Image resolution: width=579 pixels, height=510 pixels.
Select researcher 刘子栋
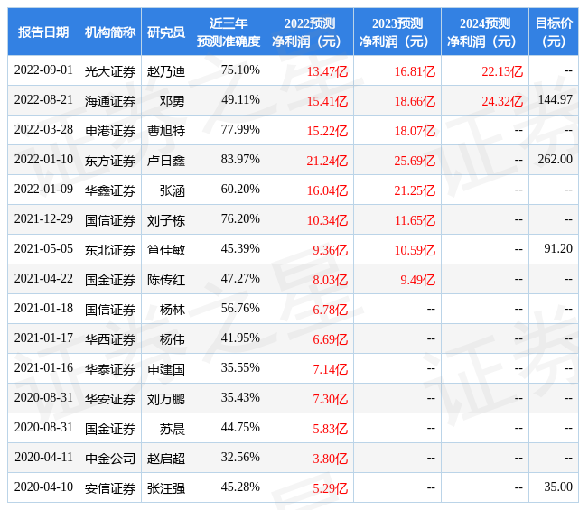tap(166, 220)
